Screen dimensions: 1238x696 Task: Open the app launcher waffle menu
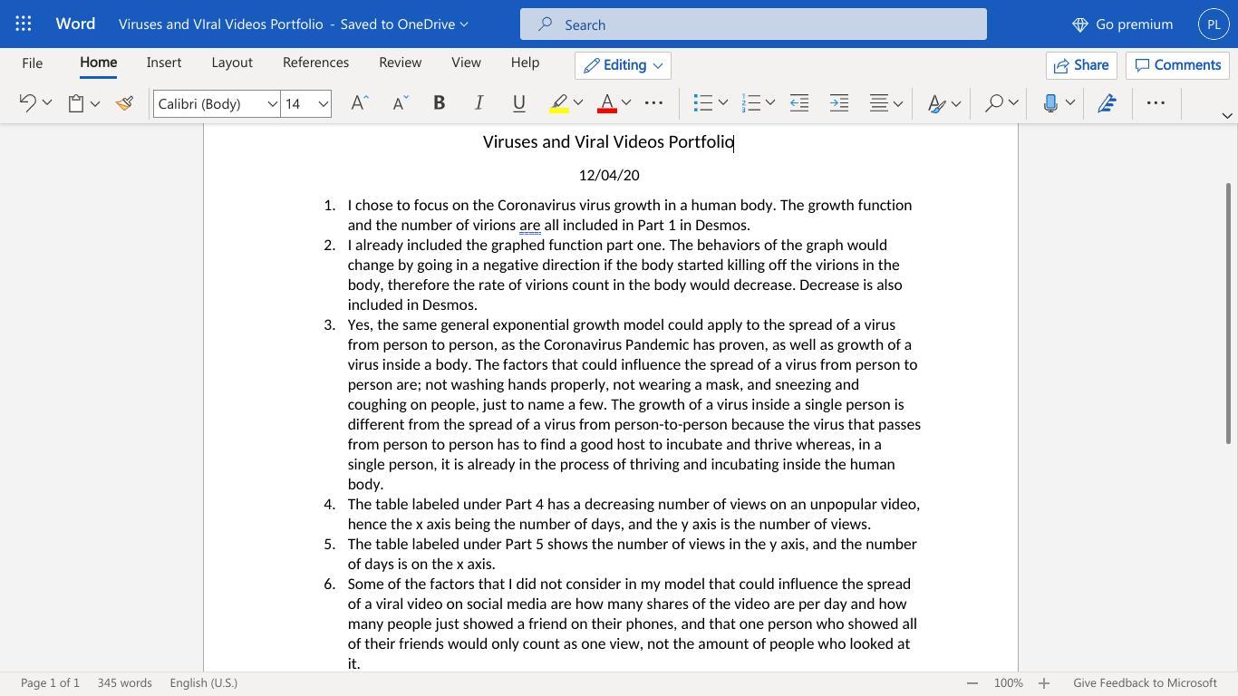[24, 24]
